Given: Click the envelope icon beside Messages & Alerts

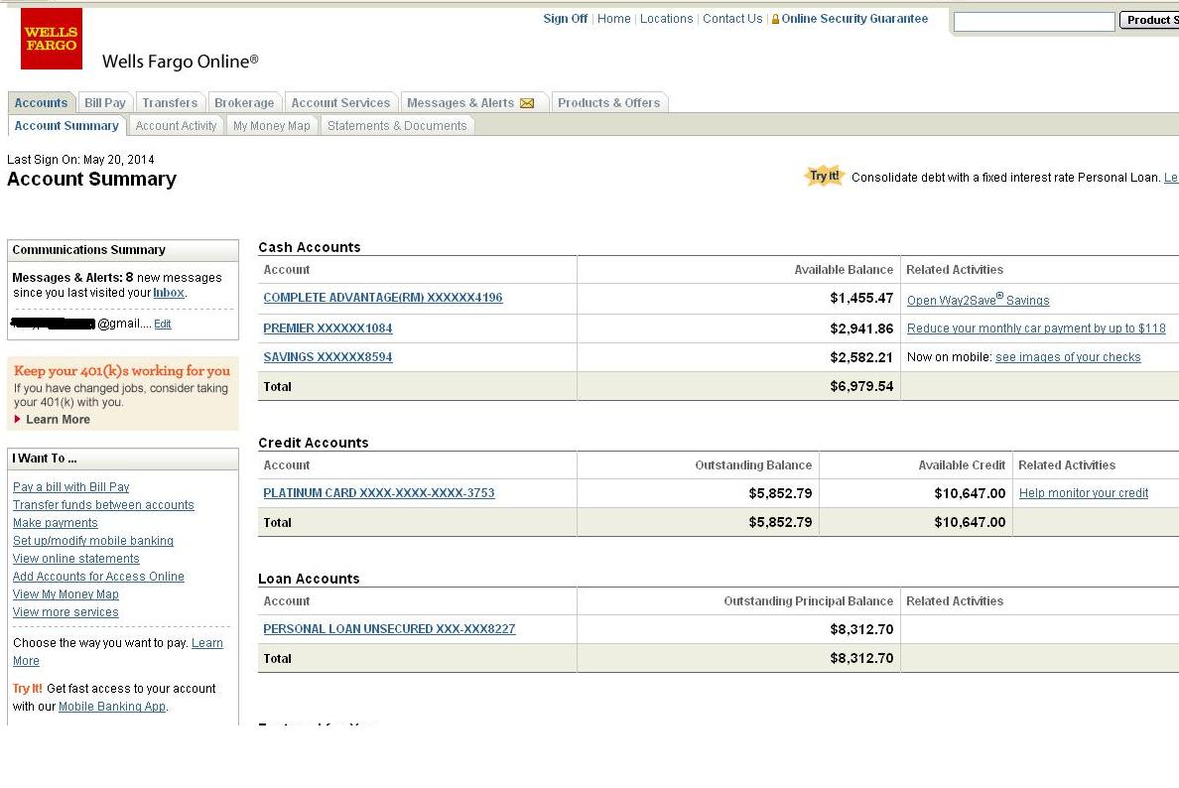Looking at the screenshot, I should click(527, 103).
